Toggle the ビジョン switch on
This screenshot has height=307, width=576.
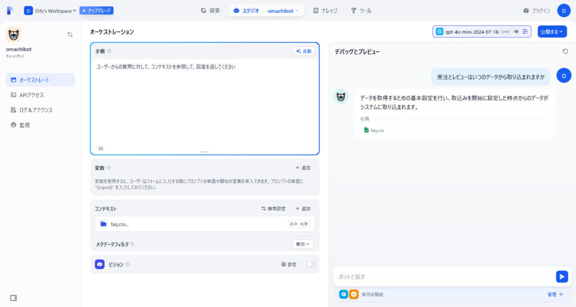point(311,264)
